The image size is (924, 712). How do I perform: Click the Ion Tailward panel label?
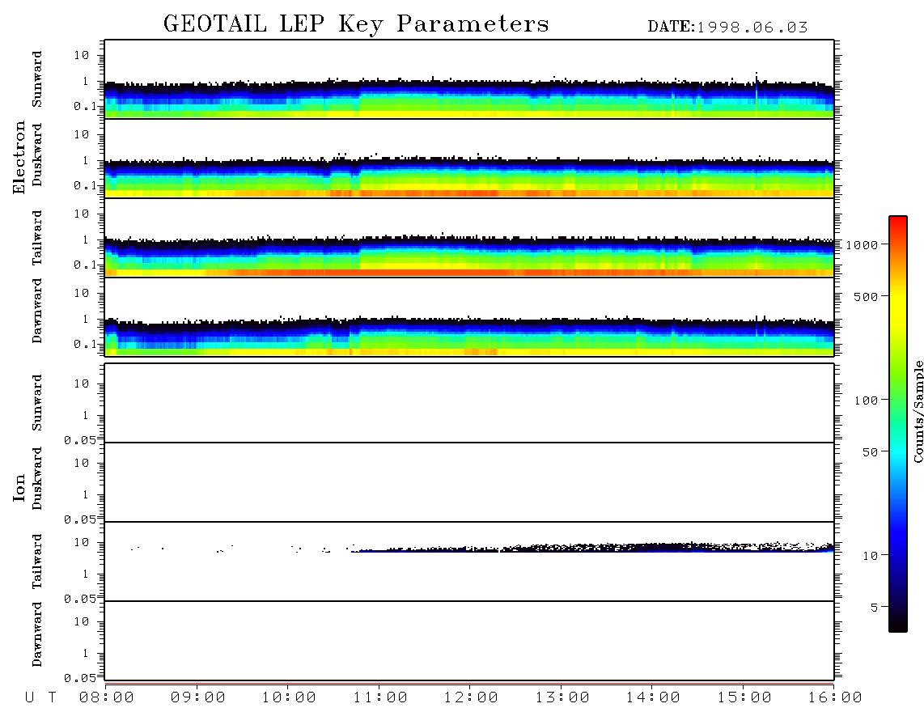(x=37, y=562)
